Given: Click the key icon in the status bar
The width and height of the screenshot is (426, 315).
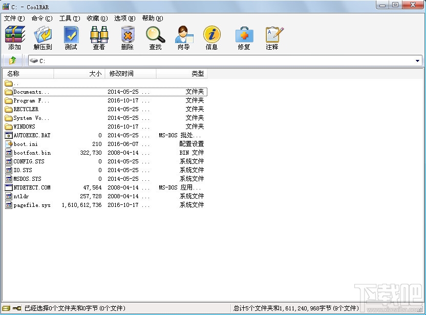Looking at the screenshot, I should click(17, 308).
